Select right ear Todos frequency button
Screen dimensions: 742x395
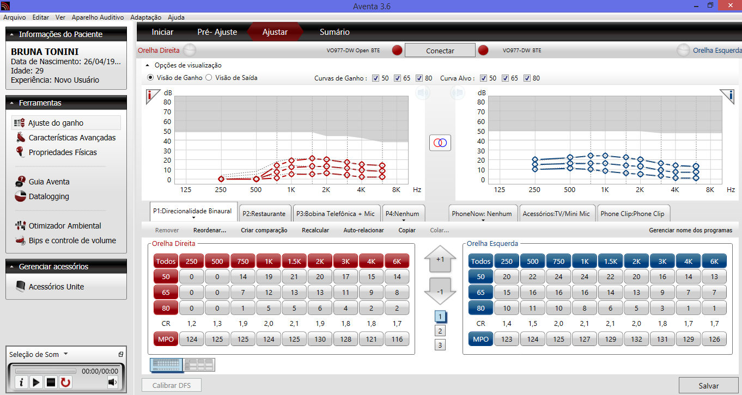pos(166,261)
